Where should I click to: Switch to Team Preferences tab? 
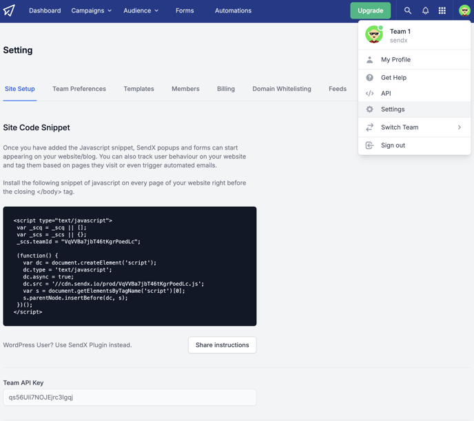click(x=79, y=89)
